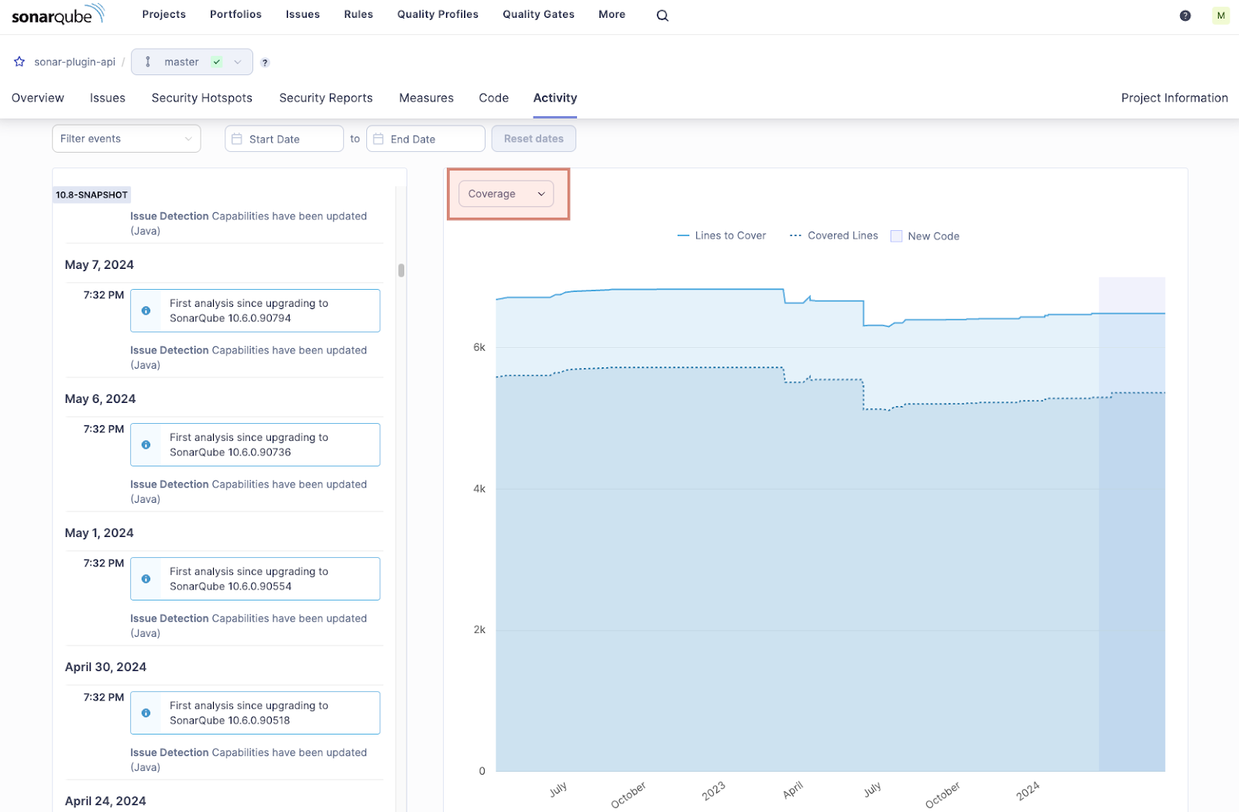Open the Coverage metric dropdown

504,194
